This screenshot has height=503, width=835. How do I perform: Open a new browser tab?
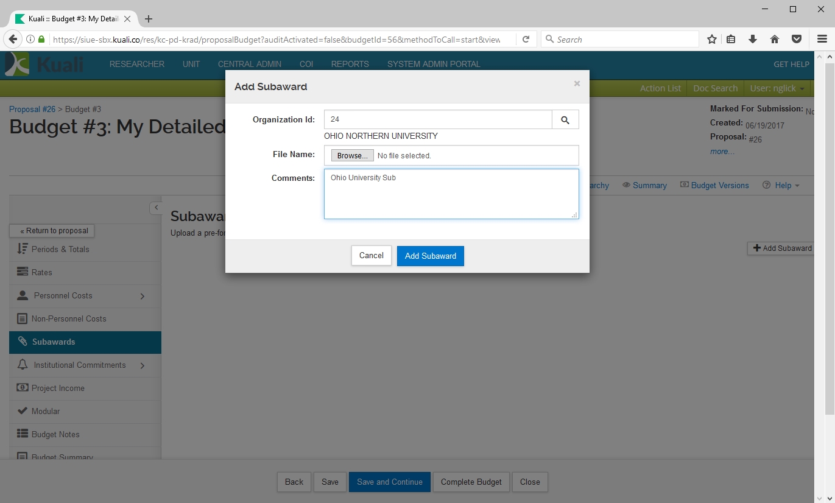click(x=149, y=19)
